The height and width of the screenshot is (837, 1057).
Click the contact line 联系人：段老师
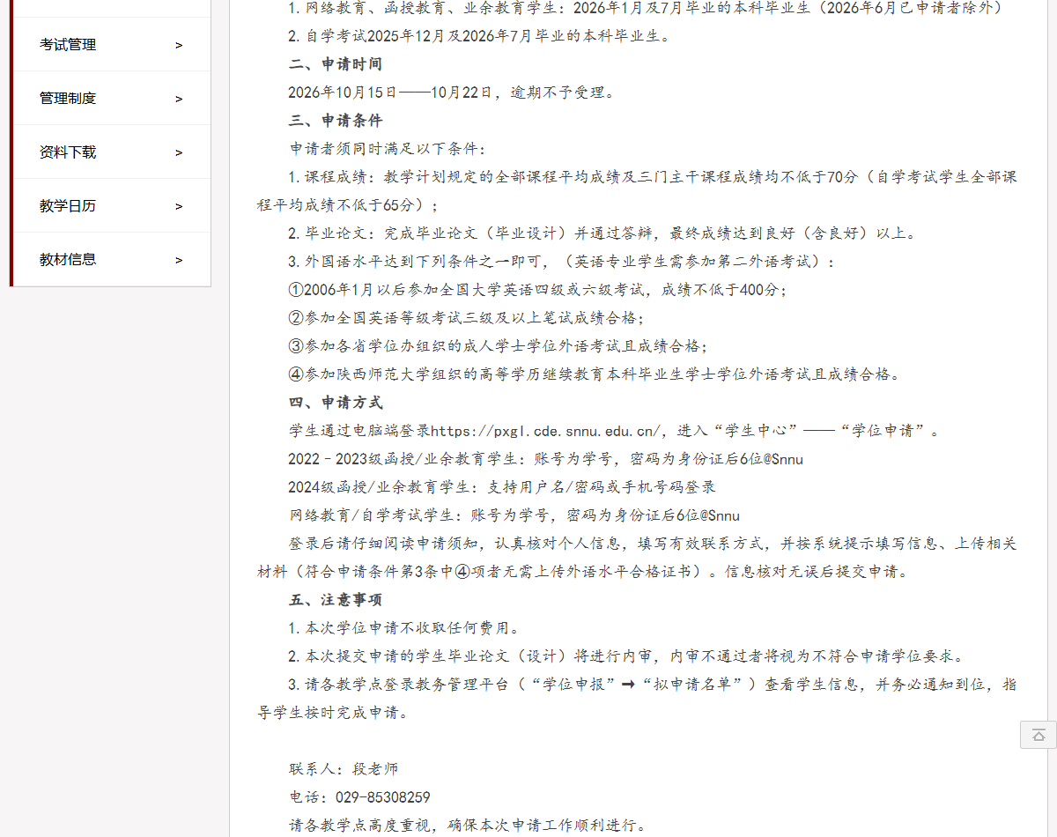coord(344,769)
